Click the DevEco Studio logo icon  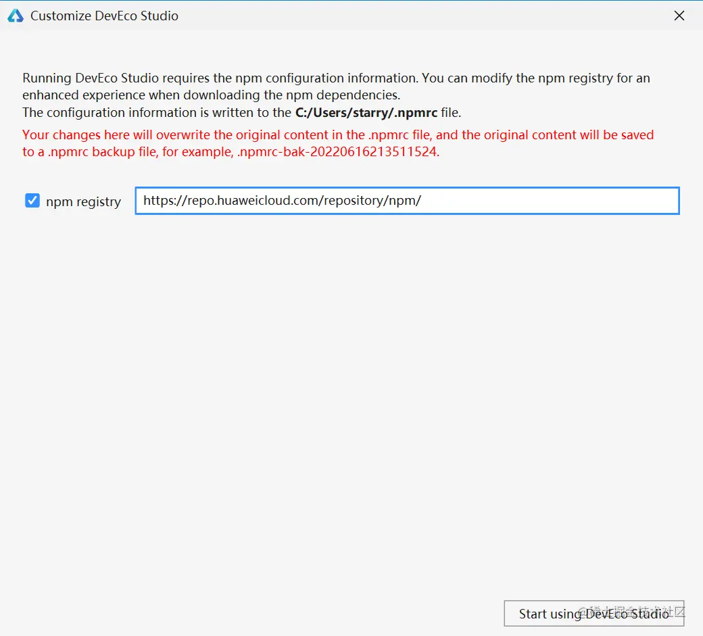click(x=16, y=16)
